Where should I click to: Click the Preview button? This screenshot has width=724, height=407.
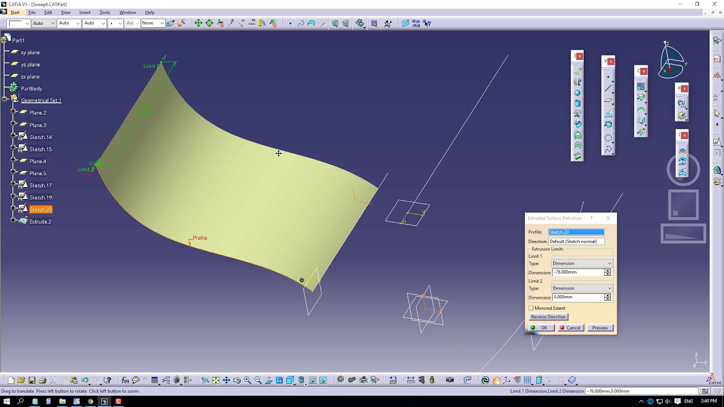(x=600, y=328)
